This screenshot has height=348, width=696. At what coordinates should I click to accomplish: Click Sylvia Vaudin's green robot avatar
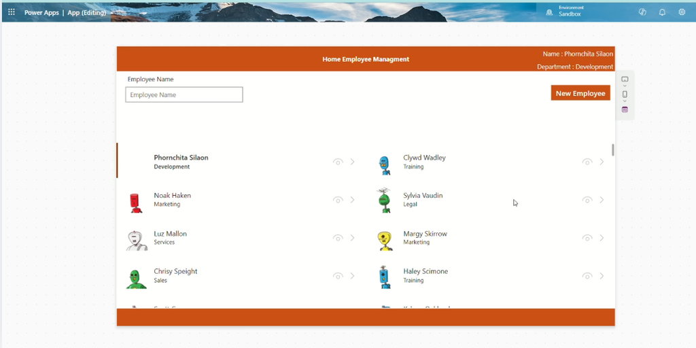tap(384, 201)
